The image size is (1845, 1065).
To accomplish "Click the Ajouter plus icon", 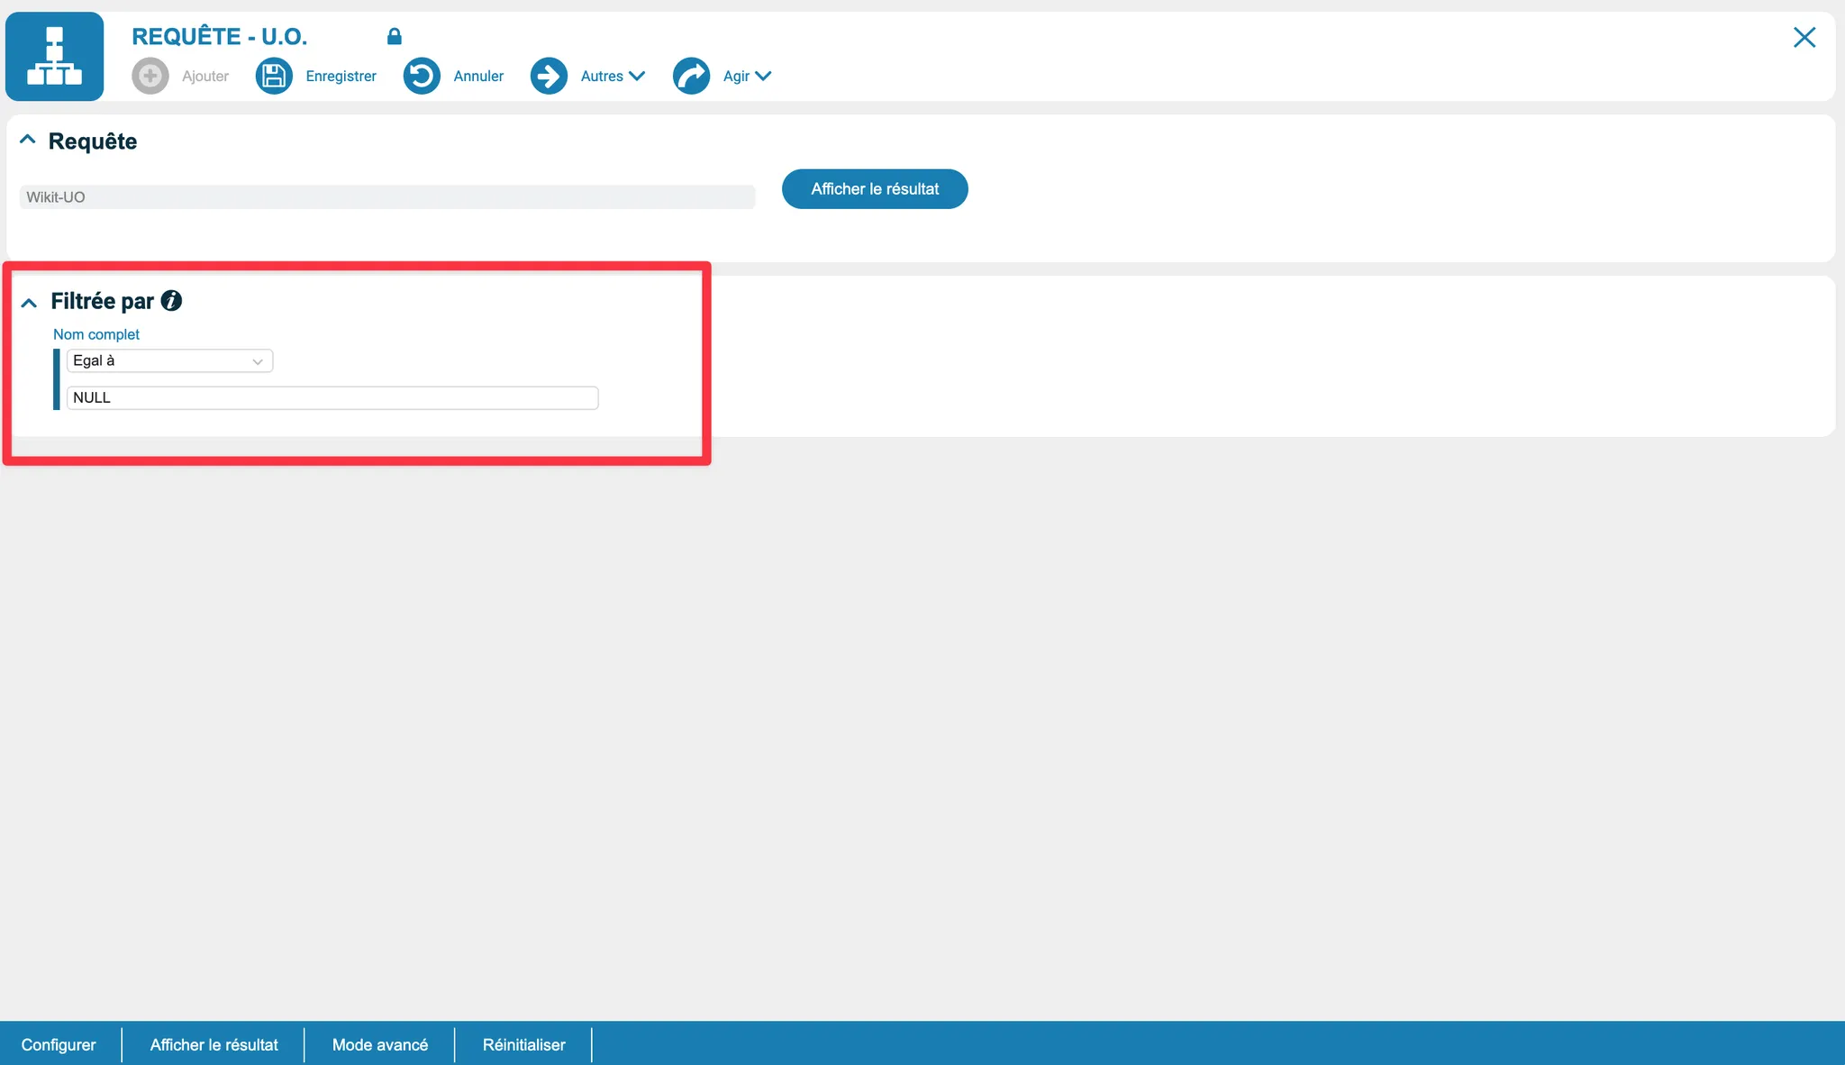I will (x=150, y=76).
